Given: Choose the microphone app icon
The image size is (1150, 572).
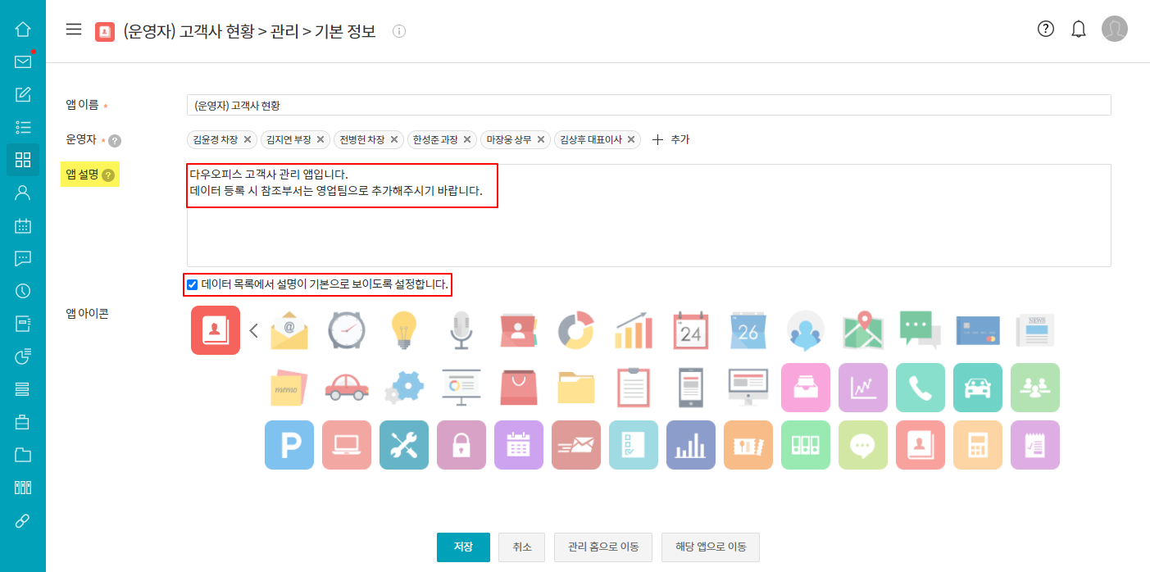Looking at the screenshot, I should click(x=461, y=330).
